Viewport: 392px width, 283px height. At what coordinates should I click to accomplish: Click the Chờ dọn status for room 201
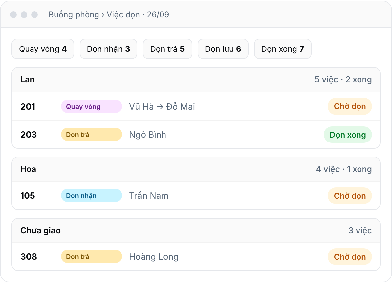click(350, 106)
